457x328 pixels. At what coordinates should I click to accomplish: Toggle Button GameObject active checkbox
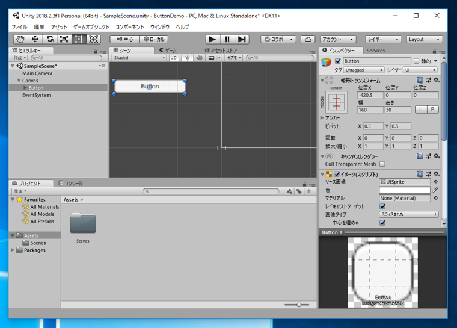338,61
